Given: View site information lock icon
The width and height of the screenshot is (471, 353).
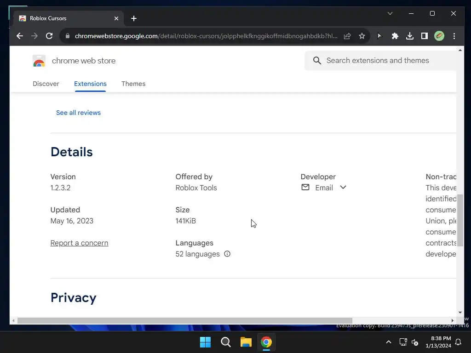Looking at the screenshot, I should point(68,36).
